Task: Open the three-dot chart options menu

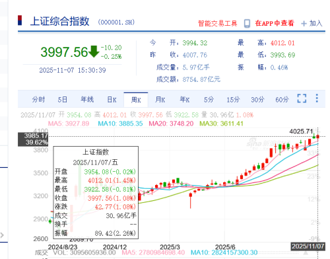Action: point(317,98)
